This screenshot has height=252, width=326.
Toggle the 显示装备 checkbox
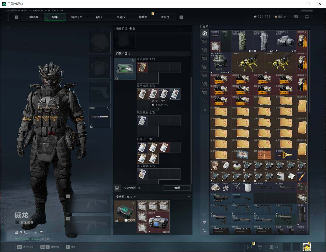pyautogui.click(x=17, y=222)
